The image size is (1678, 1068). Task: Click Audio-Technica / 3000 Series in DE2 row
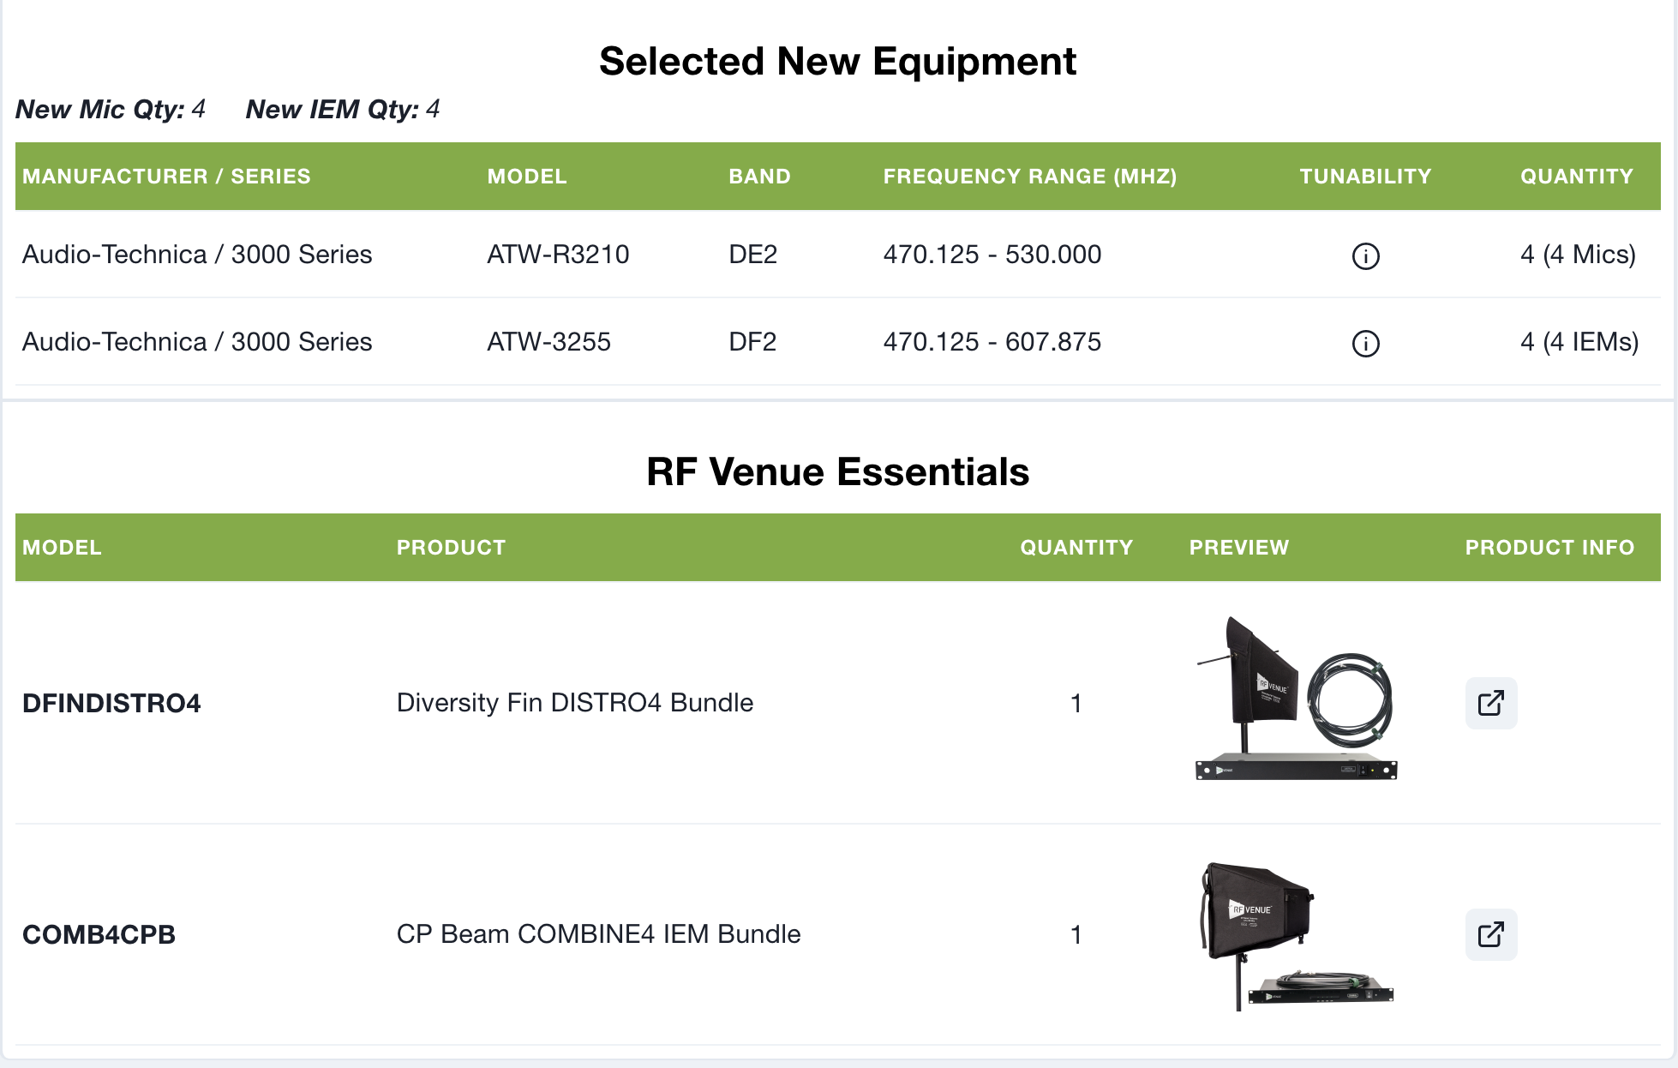(x=197, y=255)
